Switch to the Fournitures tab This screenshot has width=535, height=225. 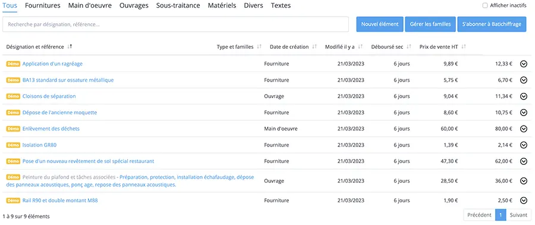[x=43, y=5]
